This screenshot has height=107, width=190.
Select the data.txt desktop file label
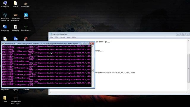pos(26,90)
